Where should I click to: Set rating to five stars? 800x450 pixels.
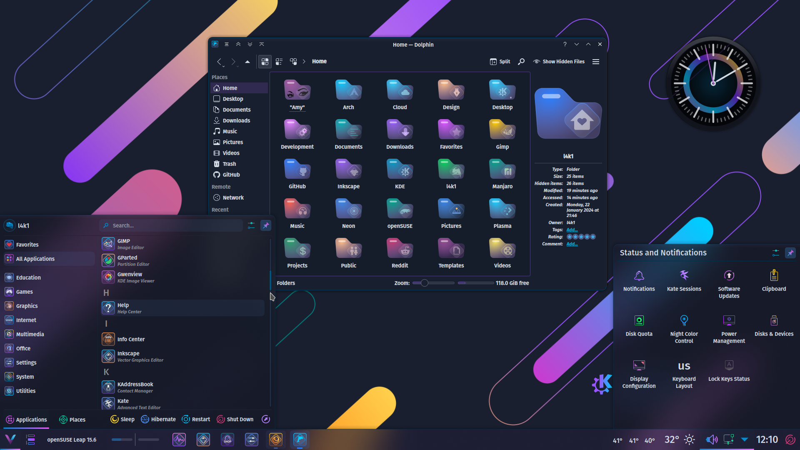click(593, 237)
